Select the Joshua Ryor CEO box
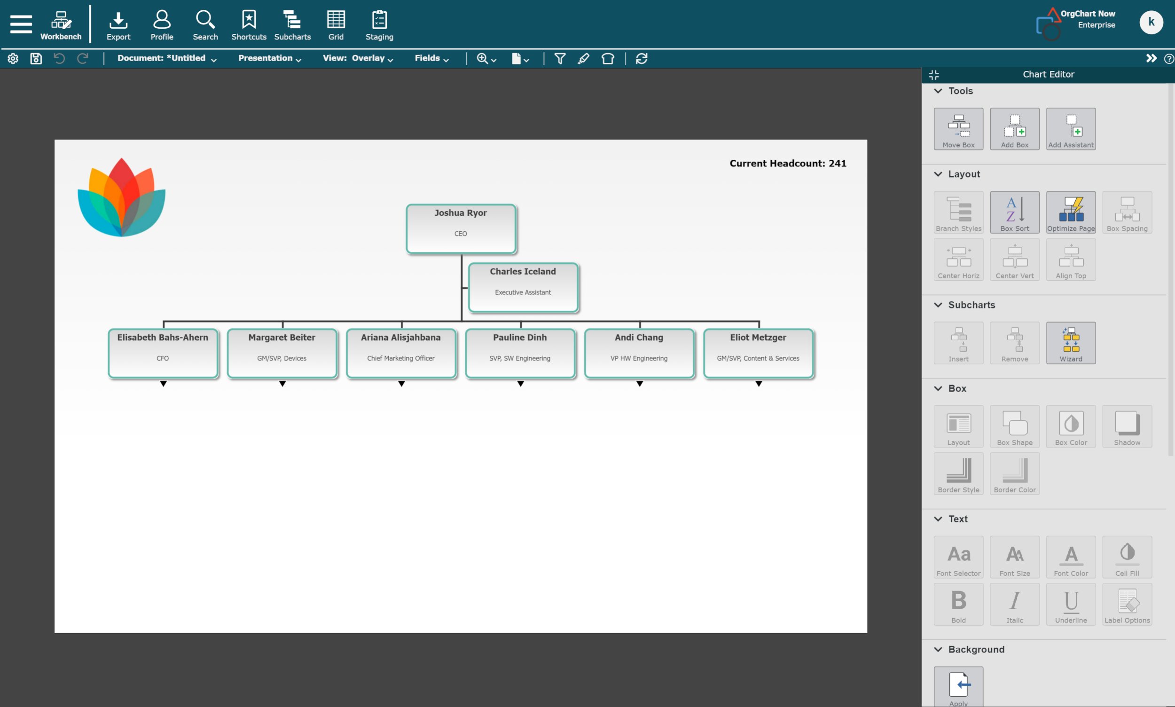 [461, 228]
